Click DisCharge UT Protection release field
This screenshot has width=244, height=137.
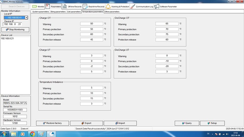point(167,72)
